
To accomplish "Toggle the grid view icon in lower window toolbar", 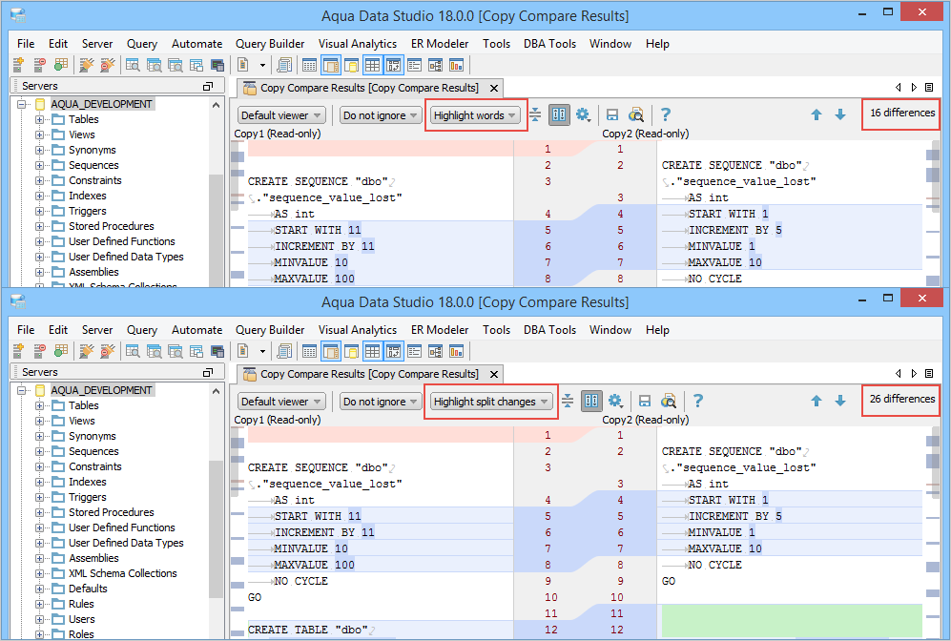I will (x=372, y=351).
